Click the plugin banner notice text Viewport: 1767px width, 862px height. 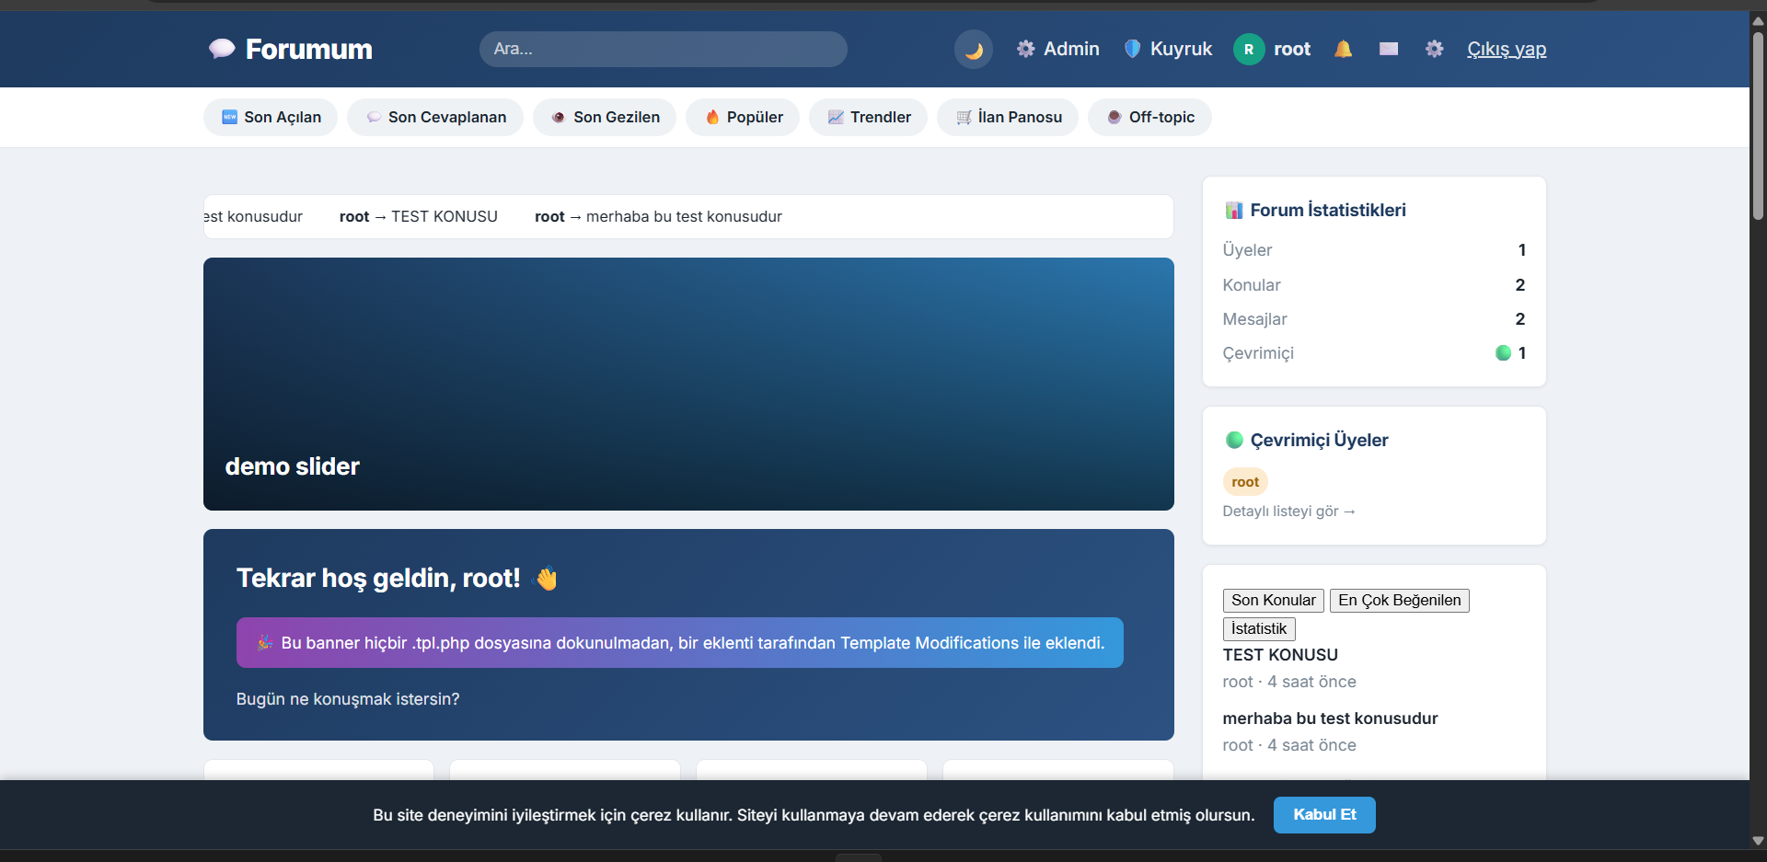click(692, 643)
